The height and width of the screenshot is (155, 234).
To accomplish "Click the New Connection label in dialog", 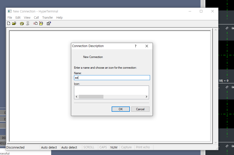I will (x=93, y=57).
